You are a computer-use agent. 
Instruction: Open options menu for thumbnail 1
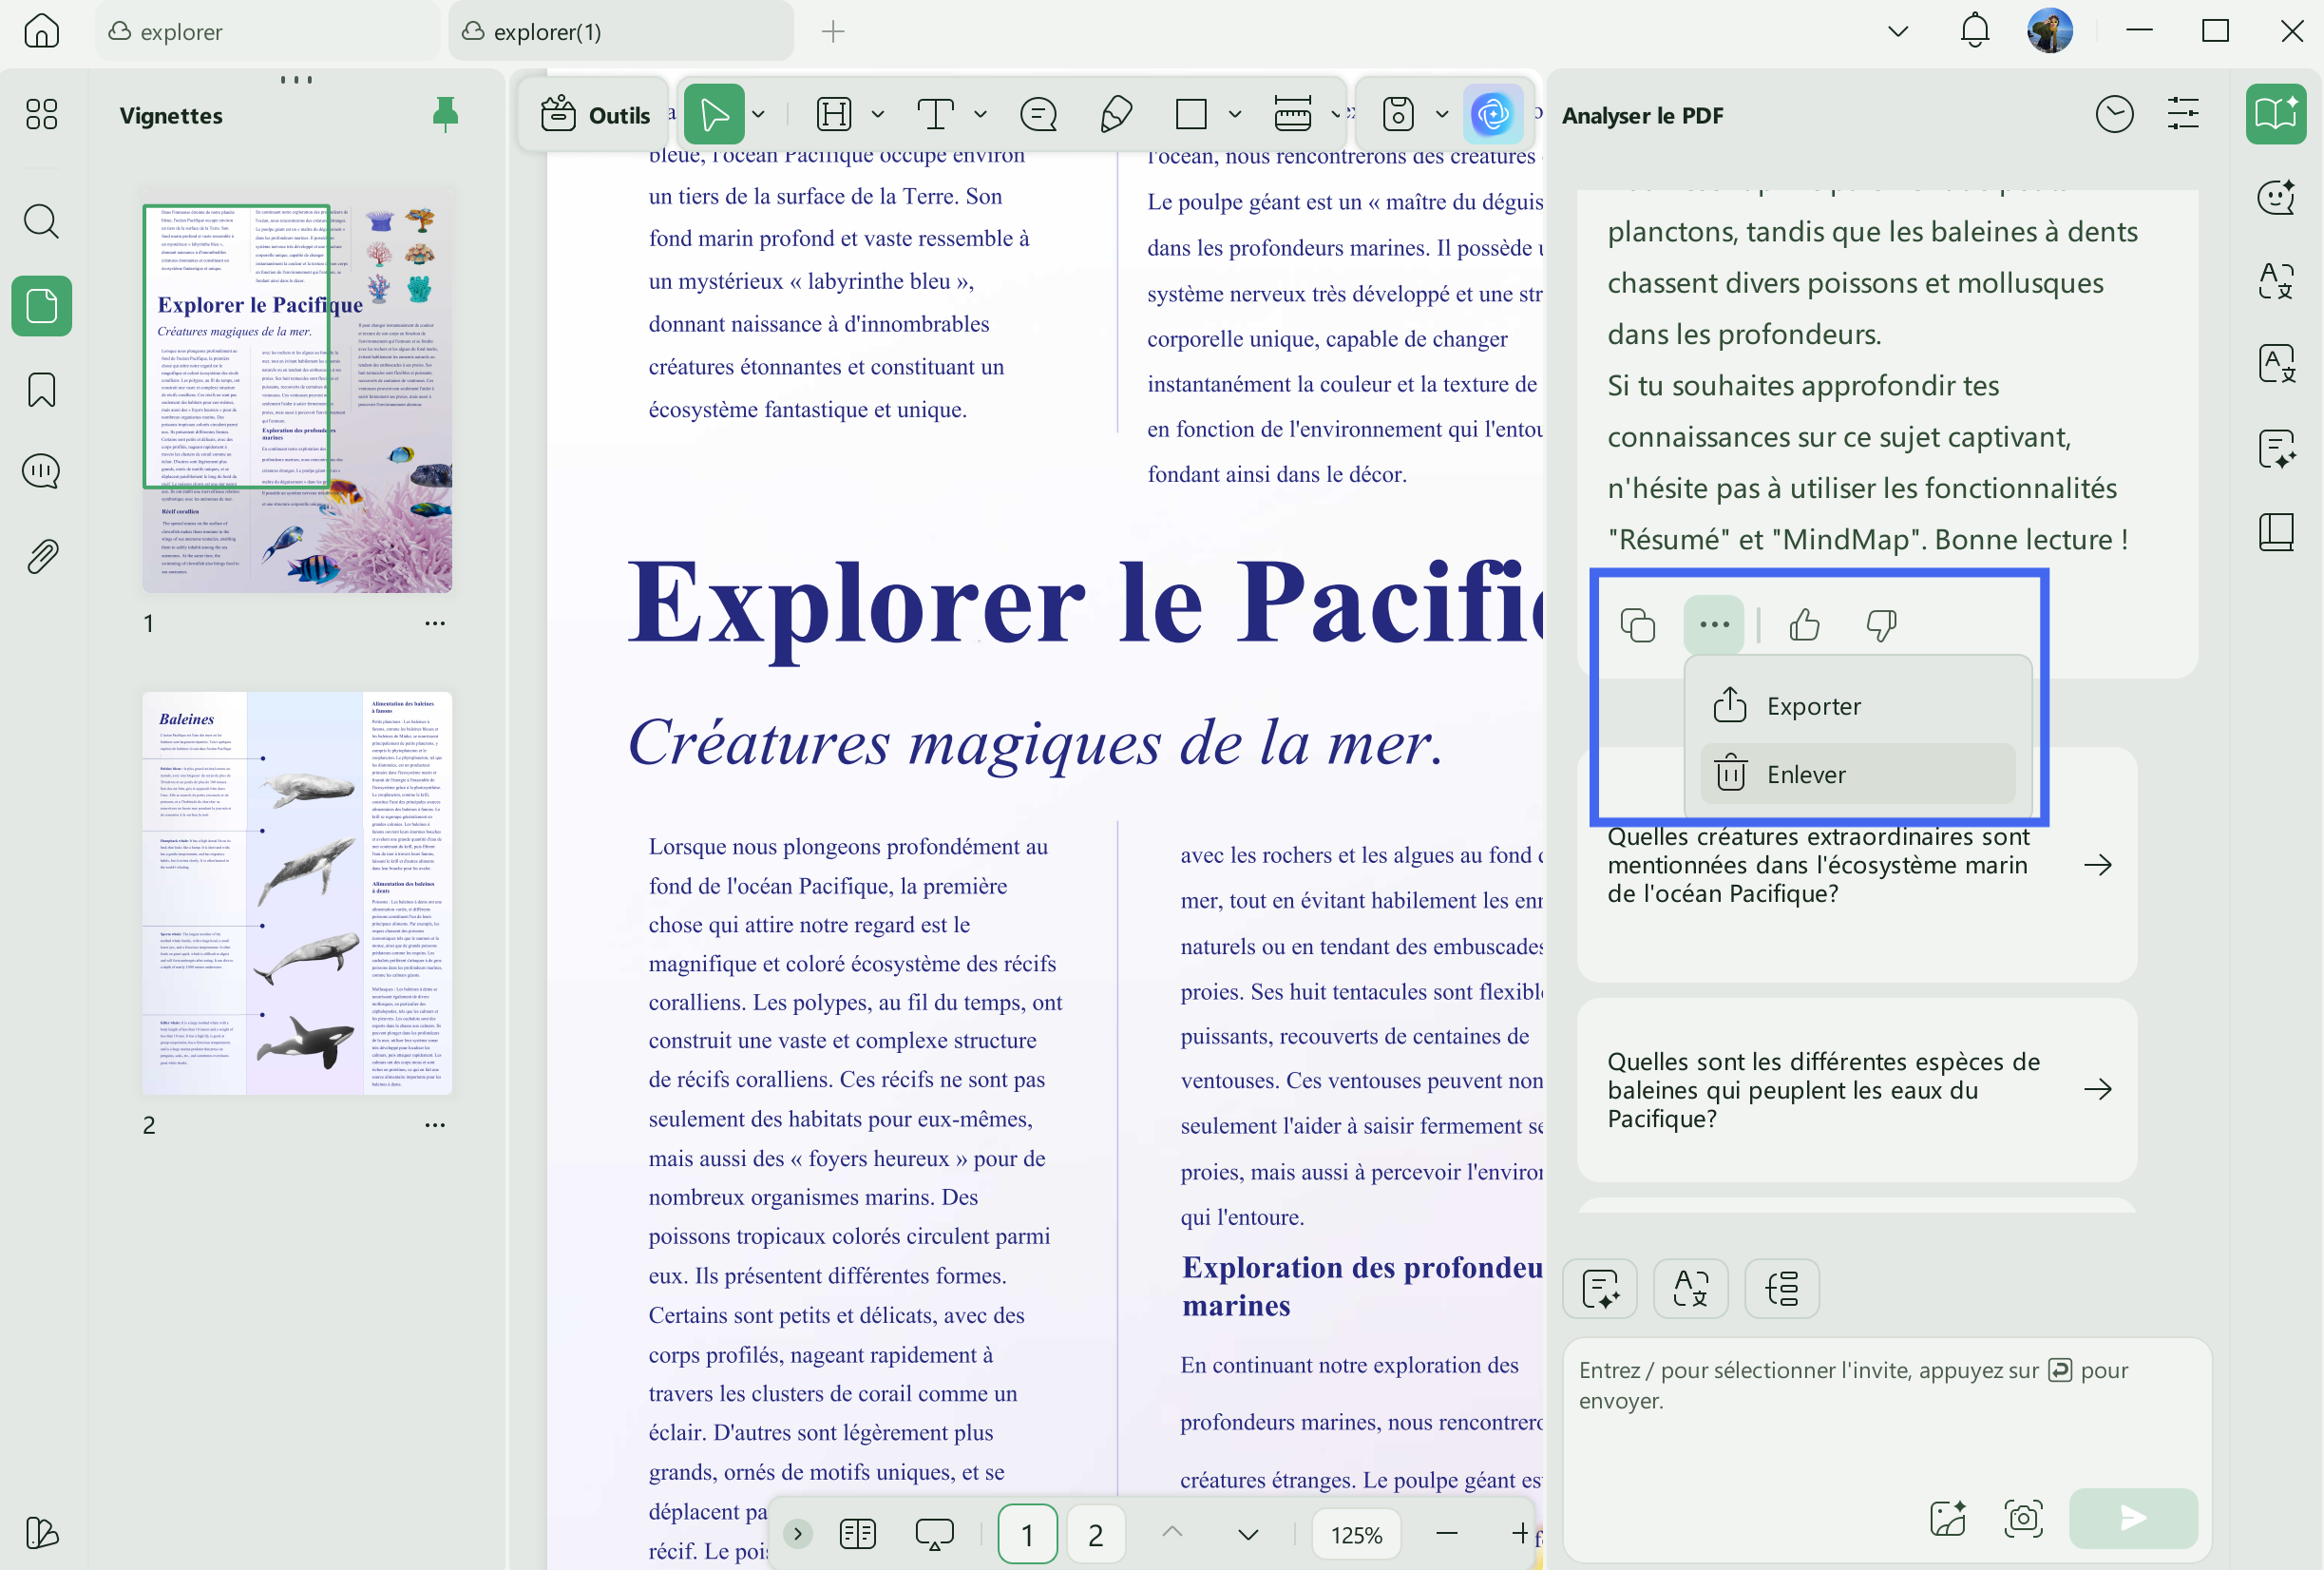434,623
